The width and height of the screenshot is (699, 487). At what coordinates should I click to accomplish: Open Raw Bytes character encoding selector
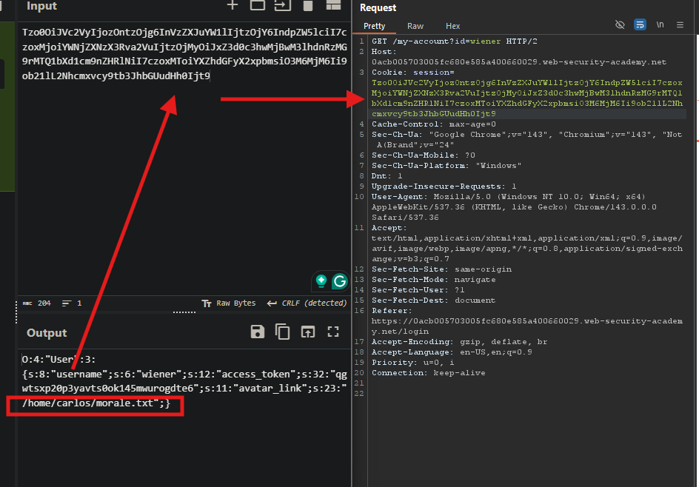pyautogui.click(x=229, y=303)
